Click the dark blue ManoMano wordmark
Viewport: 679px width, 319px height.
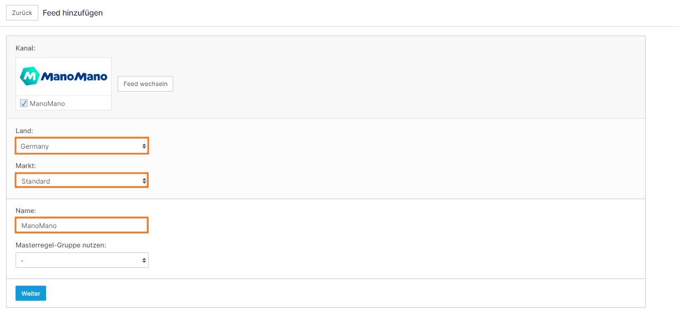coord(74,77)
